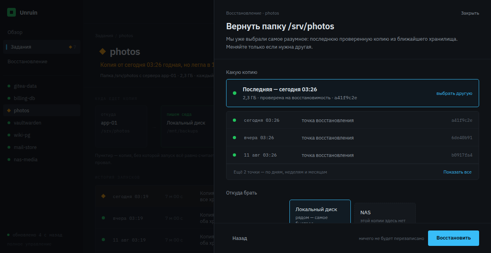Click the orange diamond badge next to Задания
491x253 pixels.
point(70,47)
